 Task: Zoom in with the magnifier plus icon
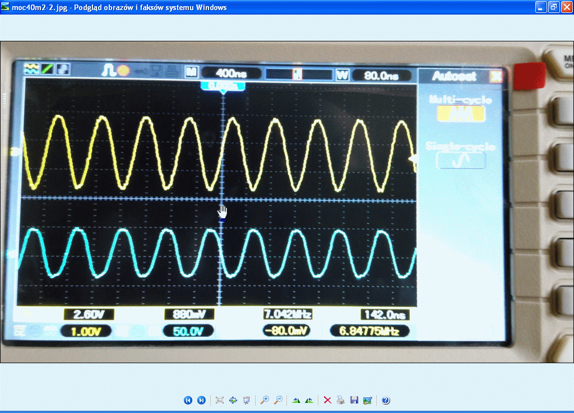point(265,400)
